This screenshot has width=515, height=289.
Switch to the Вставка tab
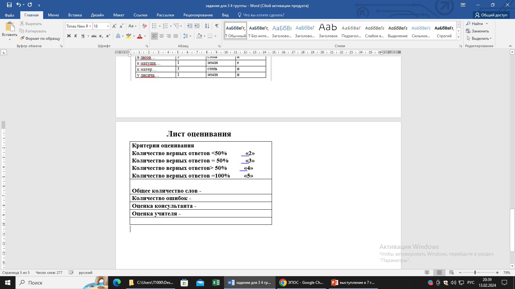[75, 15]
